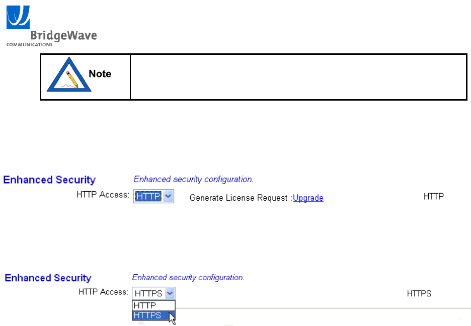The image size is (471, 326).
Task: Click the lower combo box's HTTPS value
Action: 148,293
